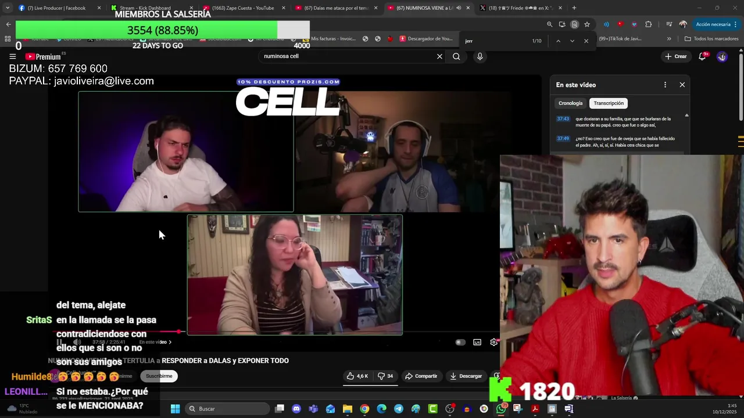Click the taskbar Buscar search box
The image size is (744, 418).
pyautogui.click(x=228, y=409)
